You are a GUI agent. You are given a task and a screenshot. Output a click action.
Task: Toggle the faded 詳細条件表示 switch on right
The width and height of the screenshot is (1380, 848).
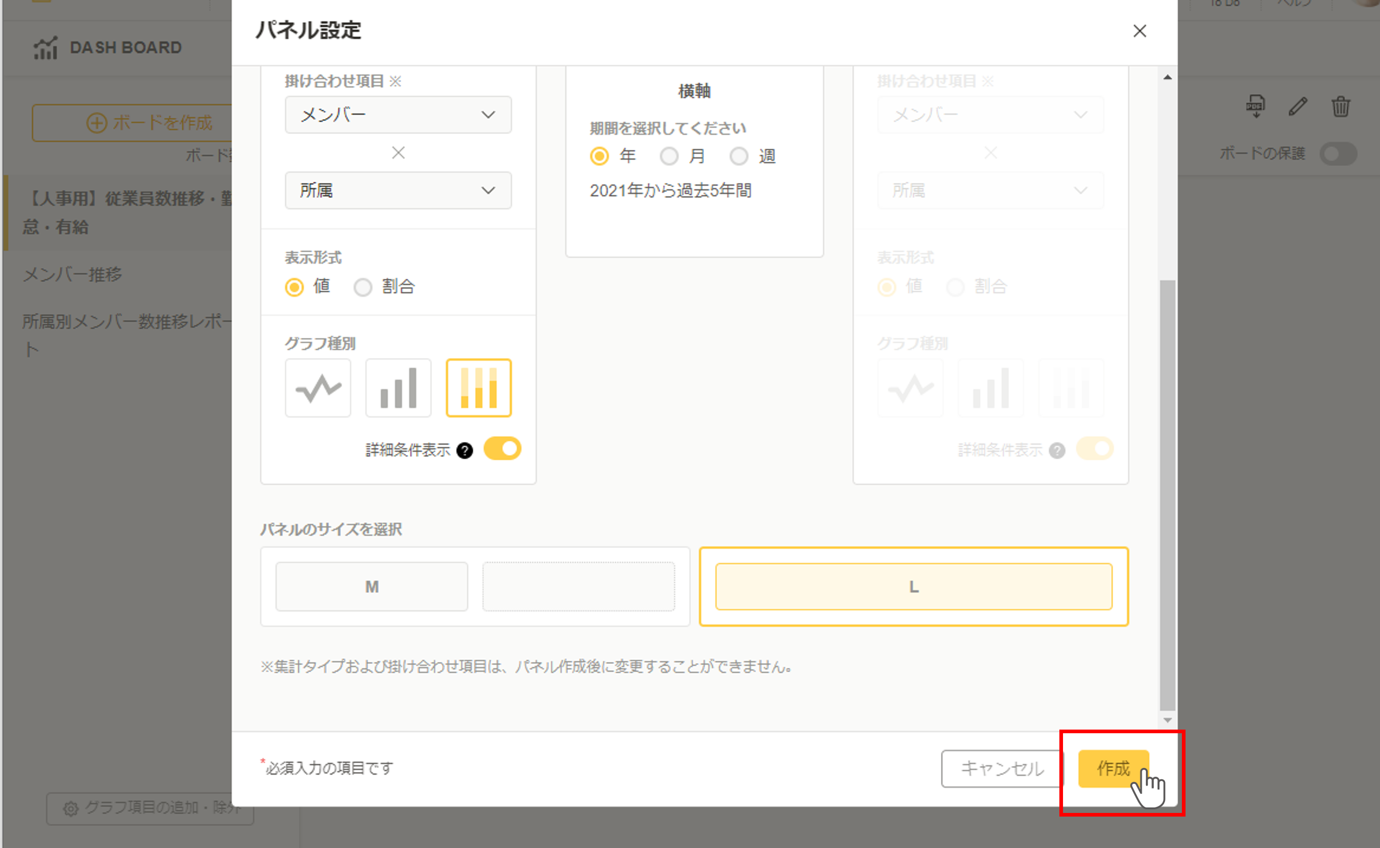[1095, 449]
